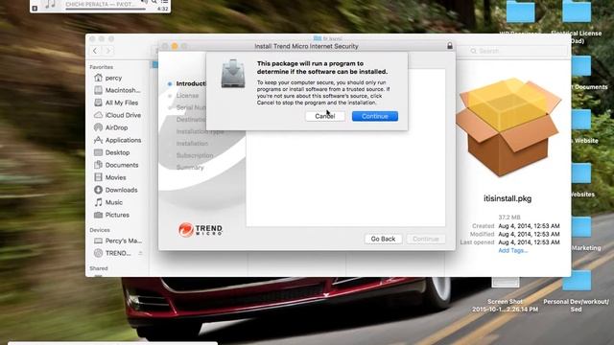This screenshot has width=614, height=345.
Task: Eject the TREND disk in Finder sidebar
Action: click(x=140, y=253)
